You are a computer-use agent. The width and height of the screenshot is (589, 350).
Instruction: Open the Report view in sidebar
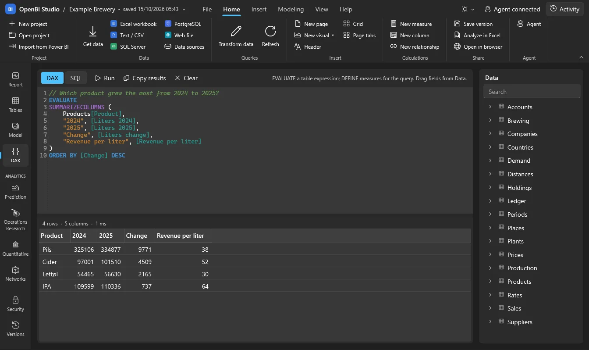click(15, 79)
